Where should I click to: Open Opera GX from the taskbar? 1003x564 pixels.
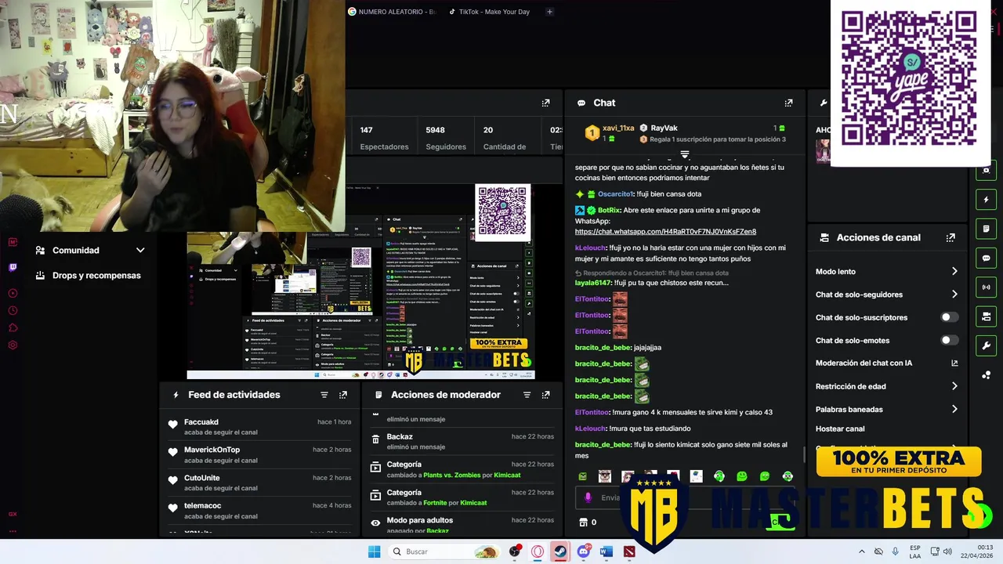click(x=538, y=551)
